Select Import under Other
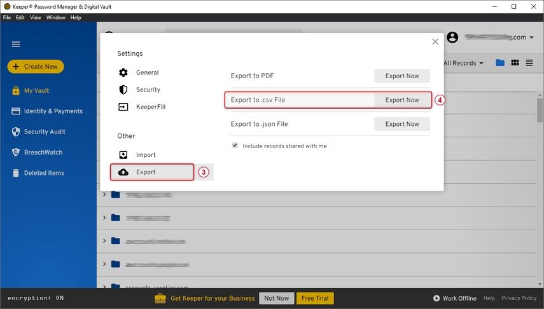Image resolution: width=544 pixels, height=309 pixels. click(146, 155)
